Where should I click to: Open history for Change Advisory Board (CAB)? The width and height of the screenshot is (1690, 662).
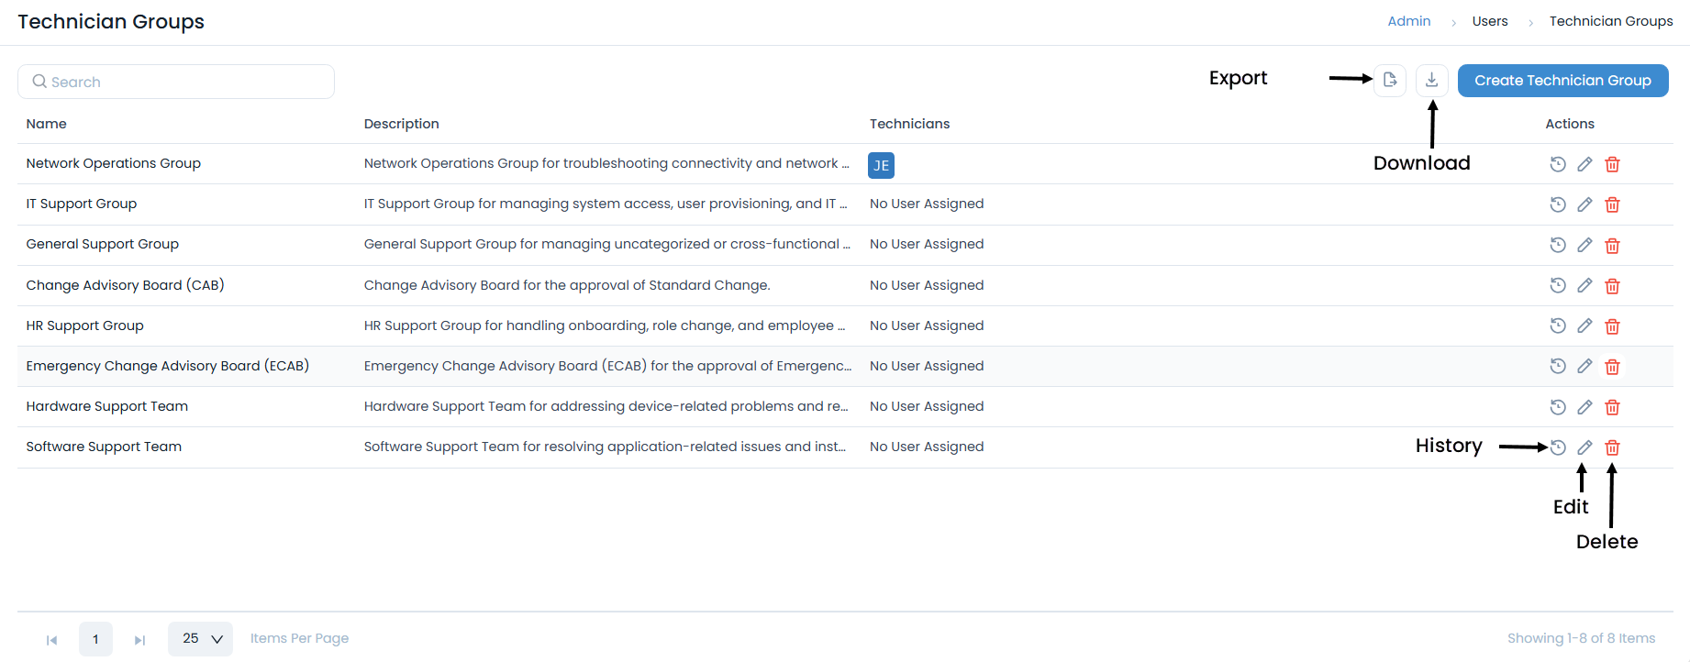click(1557, 286)
